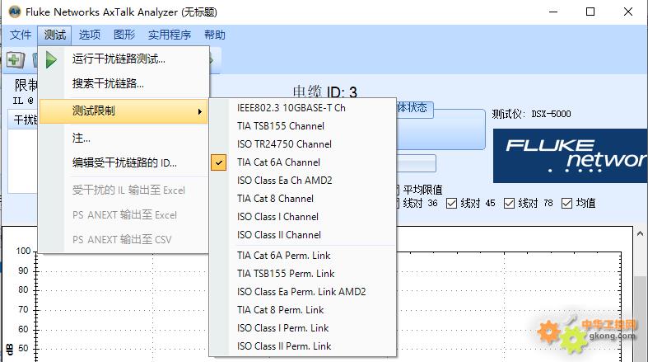This screenshot has width=648, height=362.
Task: Select 搜索干扰链路 menu entry
Action: pyautogui.click(x=108, y=83)
